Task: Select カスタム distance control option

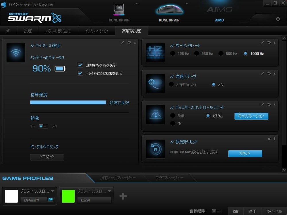Action: [x=208, y=116]
